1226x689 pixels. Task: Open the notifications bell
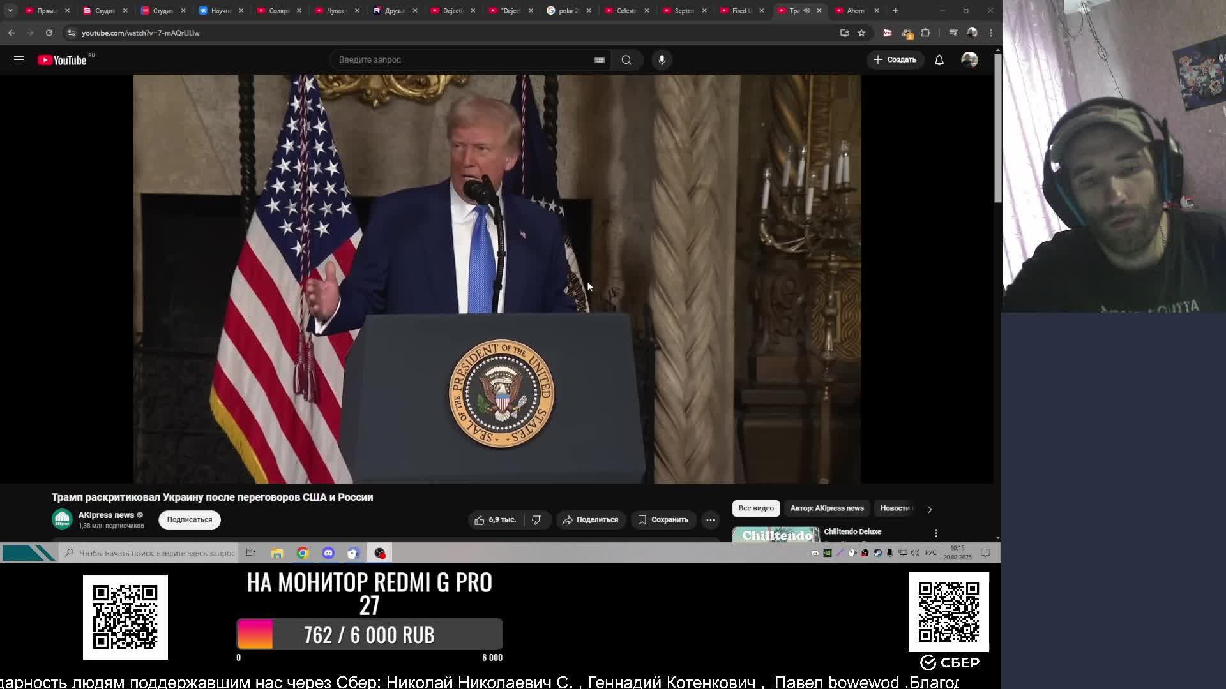939,59
